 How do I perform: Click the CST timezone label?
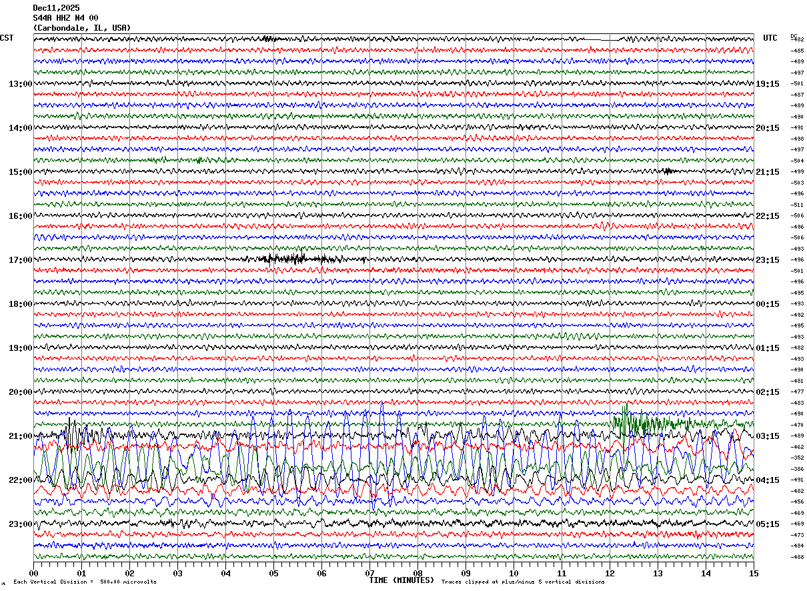click(7, 38)
